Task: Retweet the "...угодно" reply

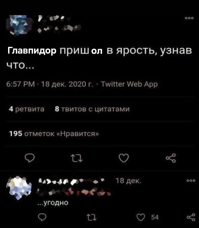Action: 92,218
